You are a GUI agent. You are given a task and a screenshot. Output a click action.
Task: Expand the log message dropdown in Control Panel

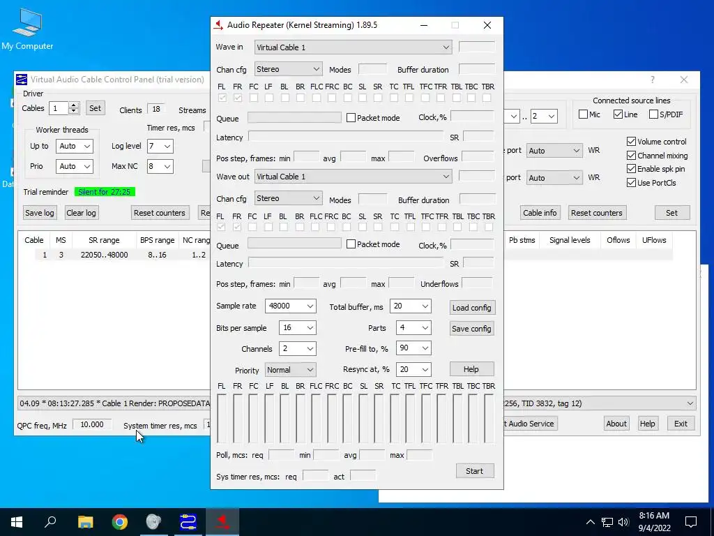[x=690, y=403]
